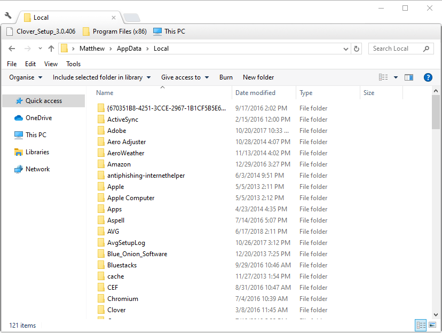Image resolution: width=442 pixels, height=333 pixels.
Task: Select the Chromium folder
Action: [x=123, y=299]
